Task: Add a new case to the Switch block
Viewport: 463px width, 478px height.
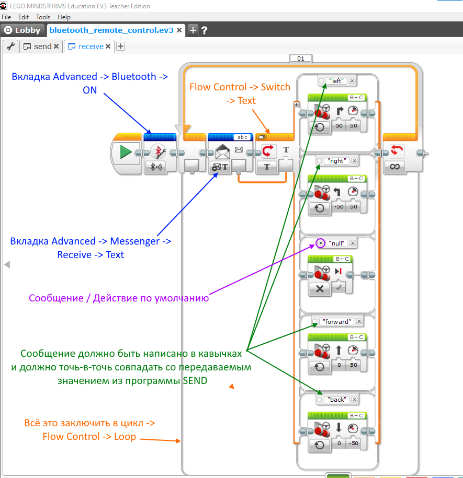Action: [297, 105]
